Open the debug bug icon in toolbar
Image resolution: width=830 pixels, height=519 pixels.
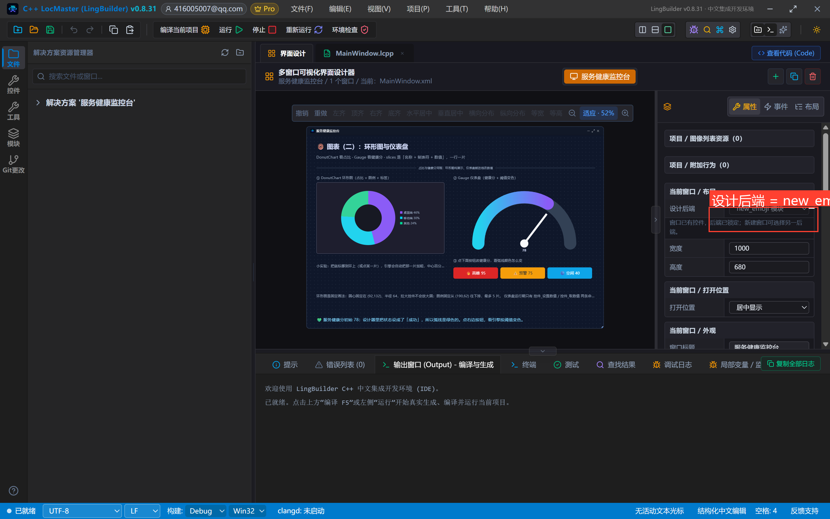(694, 30)
